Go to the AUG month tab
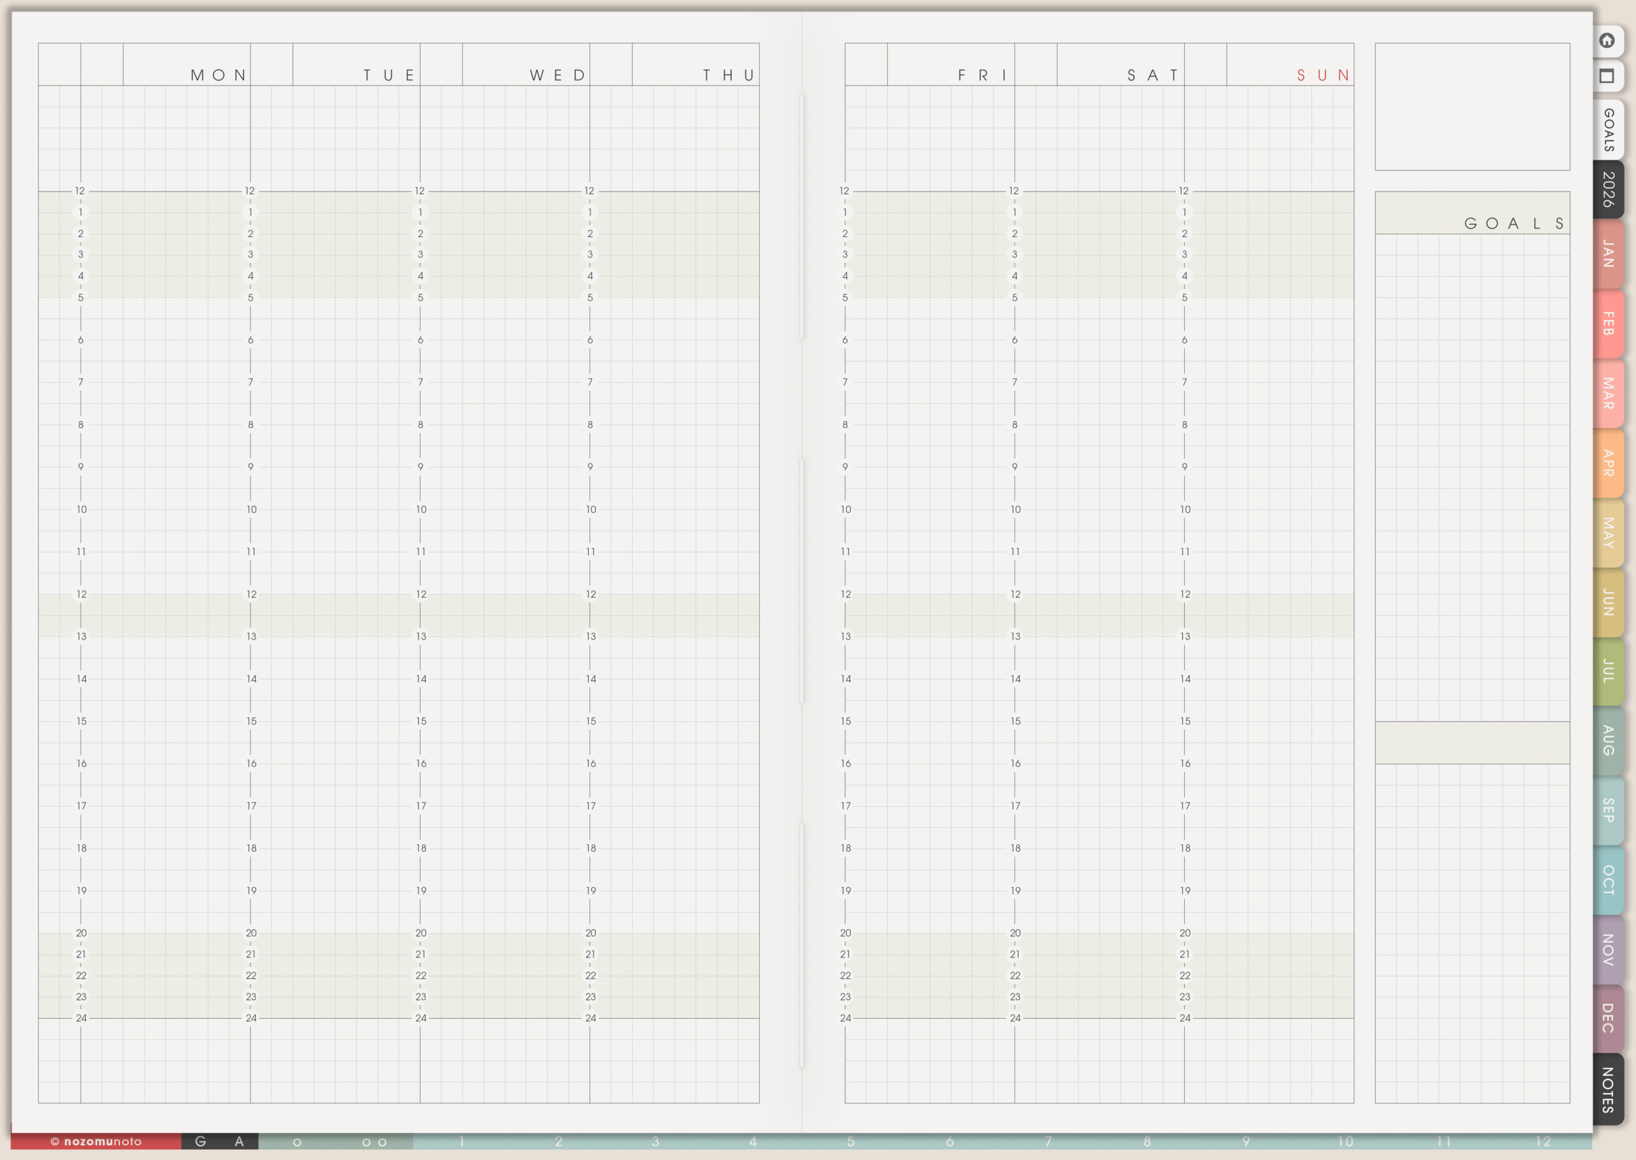The height and width of the screenshot is (1160, 1636). 1608,740
